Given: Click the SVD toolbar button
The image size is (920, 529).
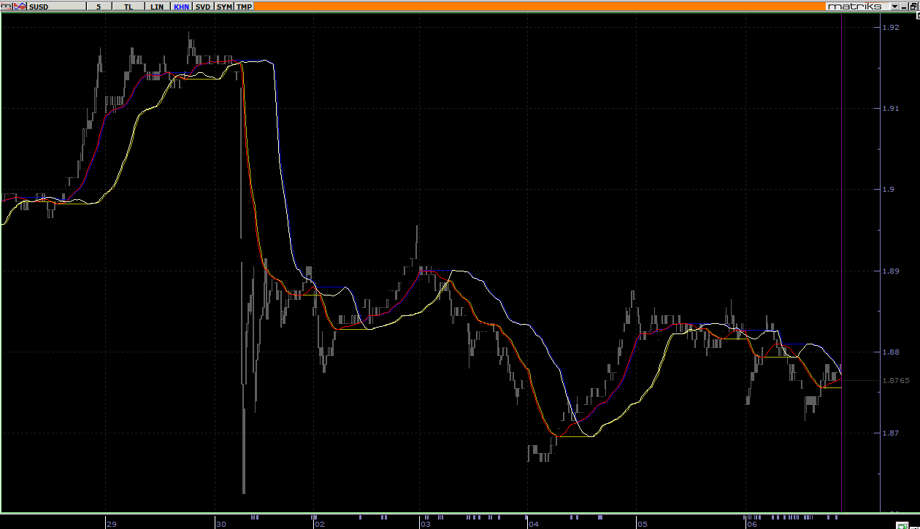Looking at the screenshot, I should coord(203,6).
